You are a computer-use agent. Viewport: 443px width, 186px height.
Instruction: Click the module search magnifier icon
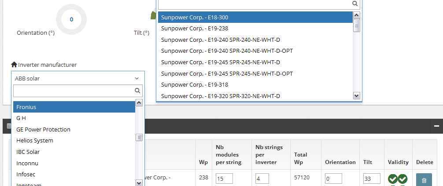(x=355, y=4)
